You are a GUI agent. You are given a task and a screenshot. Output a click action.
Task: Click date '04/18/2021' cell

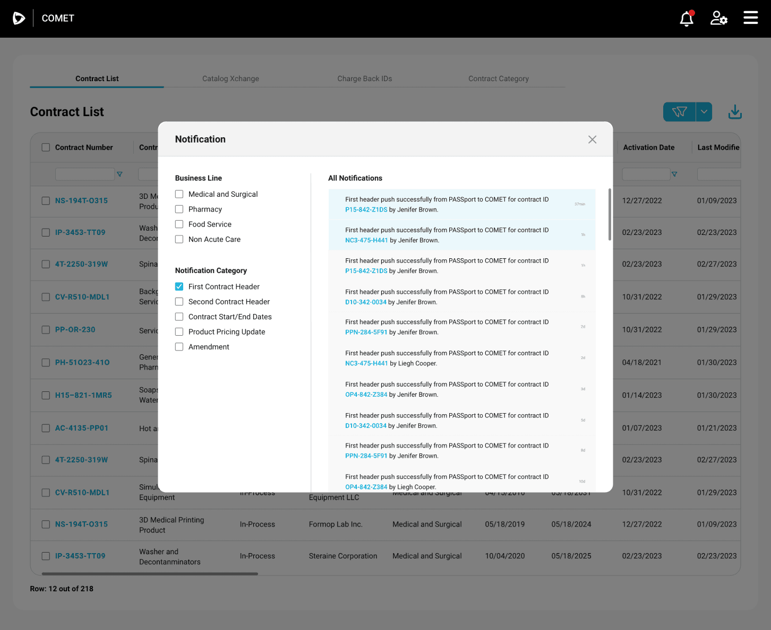tap(642, 363)
